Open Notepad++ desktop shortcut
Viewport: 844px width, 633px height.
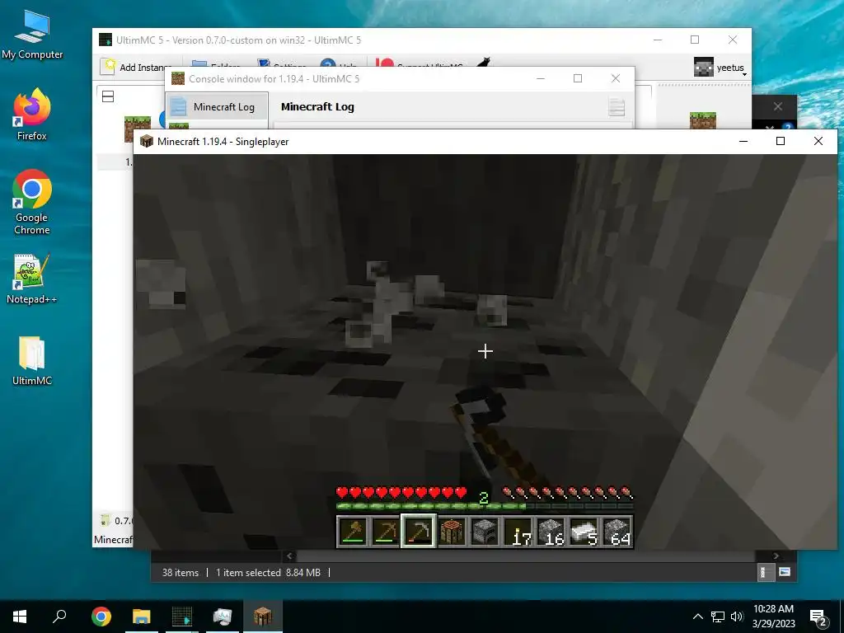click(32, 279)
